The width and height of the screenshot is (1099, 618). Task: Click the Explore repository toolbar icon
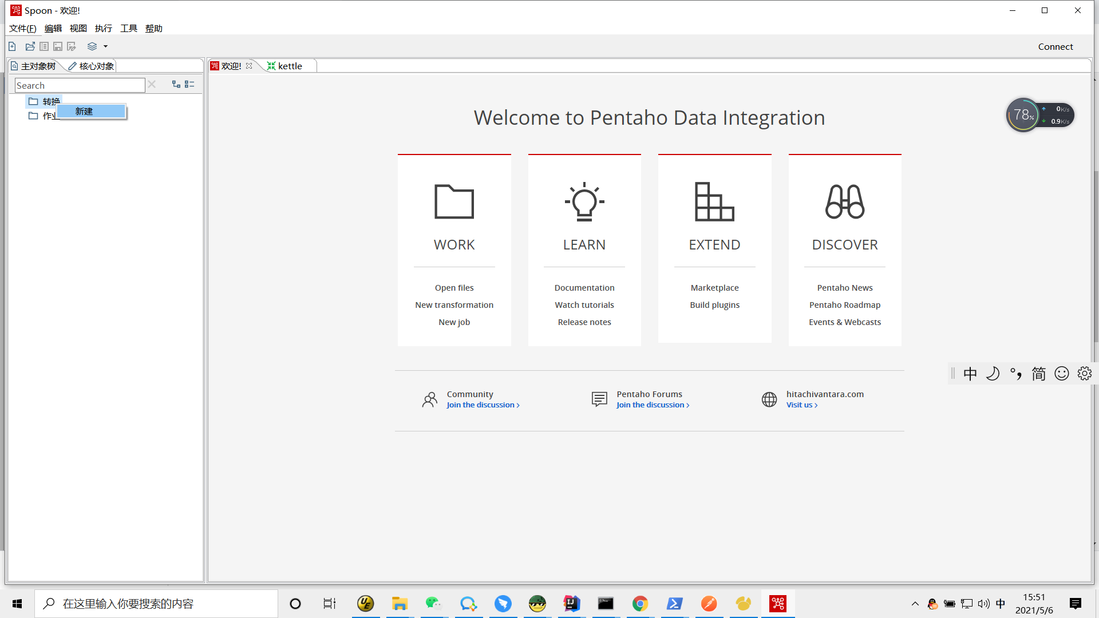click(44, 46)
